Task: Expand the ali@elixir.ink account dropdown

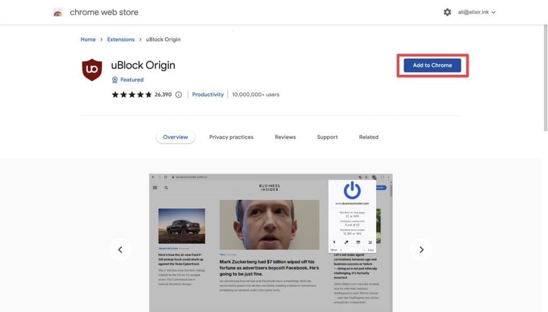Action: (477, 12)
